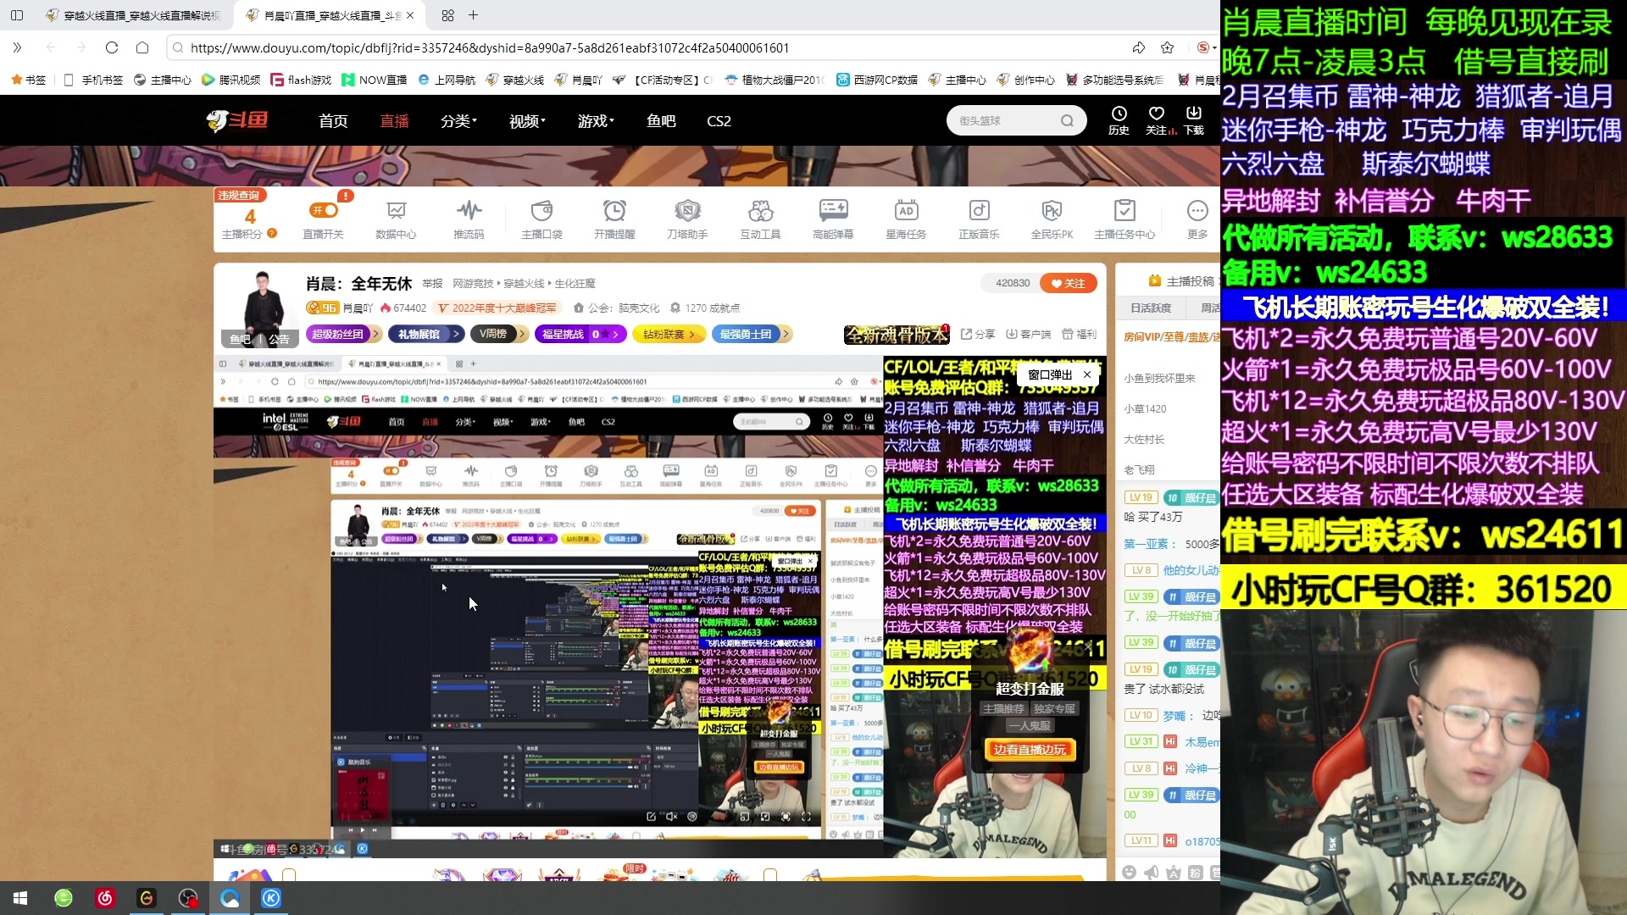1627x915 pixels.
Task: Click the 边看直播边玩 game promo button
Action: point(1030,749)
